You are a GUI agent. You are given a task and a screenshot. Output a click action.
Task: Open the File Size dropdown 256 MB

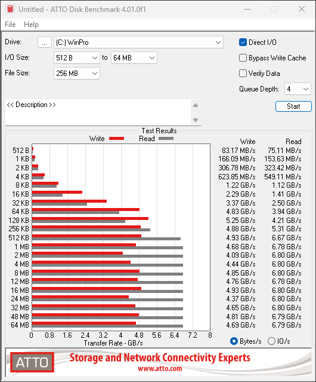tap(77, 74)
